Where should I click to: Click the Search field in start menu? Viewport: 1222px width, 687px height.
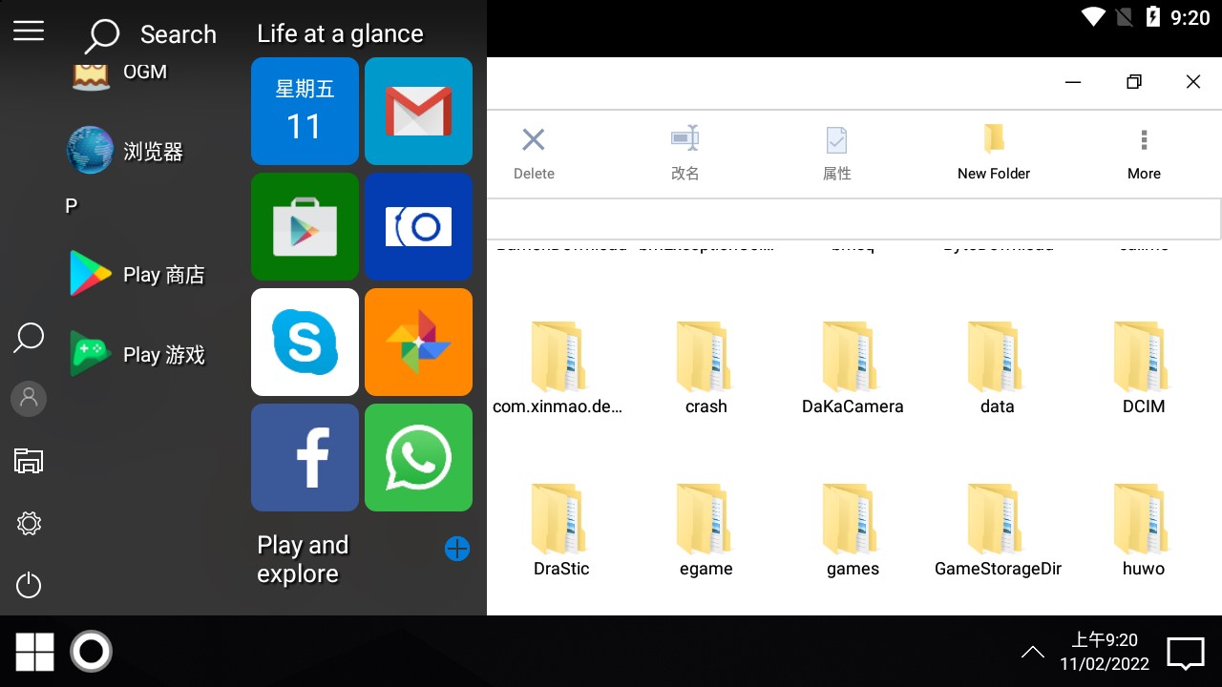point(153,35)
